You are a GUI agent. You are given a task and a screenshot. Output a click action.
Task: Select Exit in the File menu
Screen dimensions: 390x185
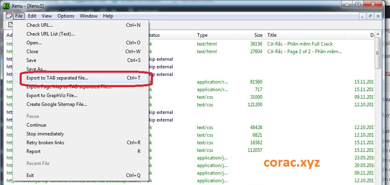(x=81, y=175)
